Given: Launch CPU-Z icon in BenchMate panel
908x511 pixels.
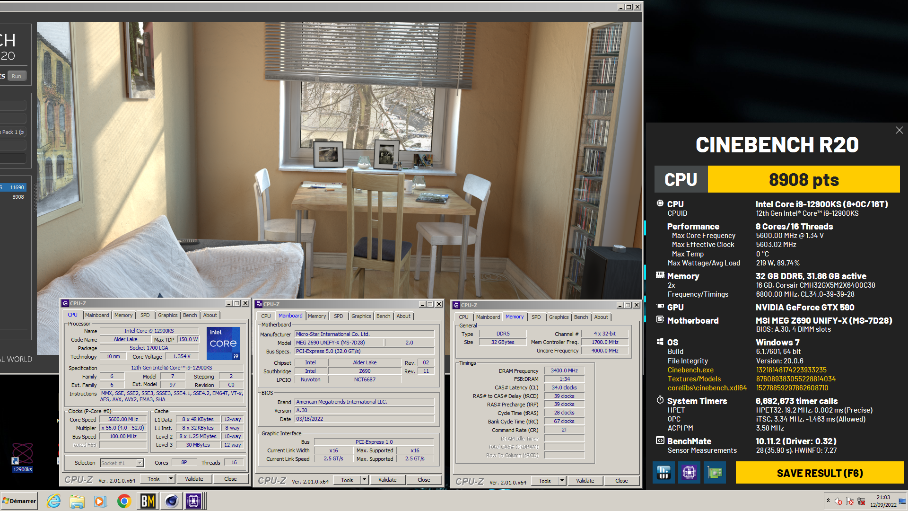Looking at the screenshot, I should 689,473.
